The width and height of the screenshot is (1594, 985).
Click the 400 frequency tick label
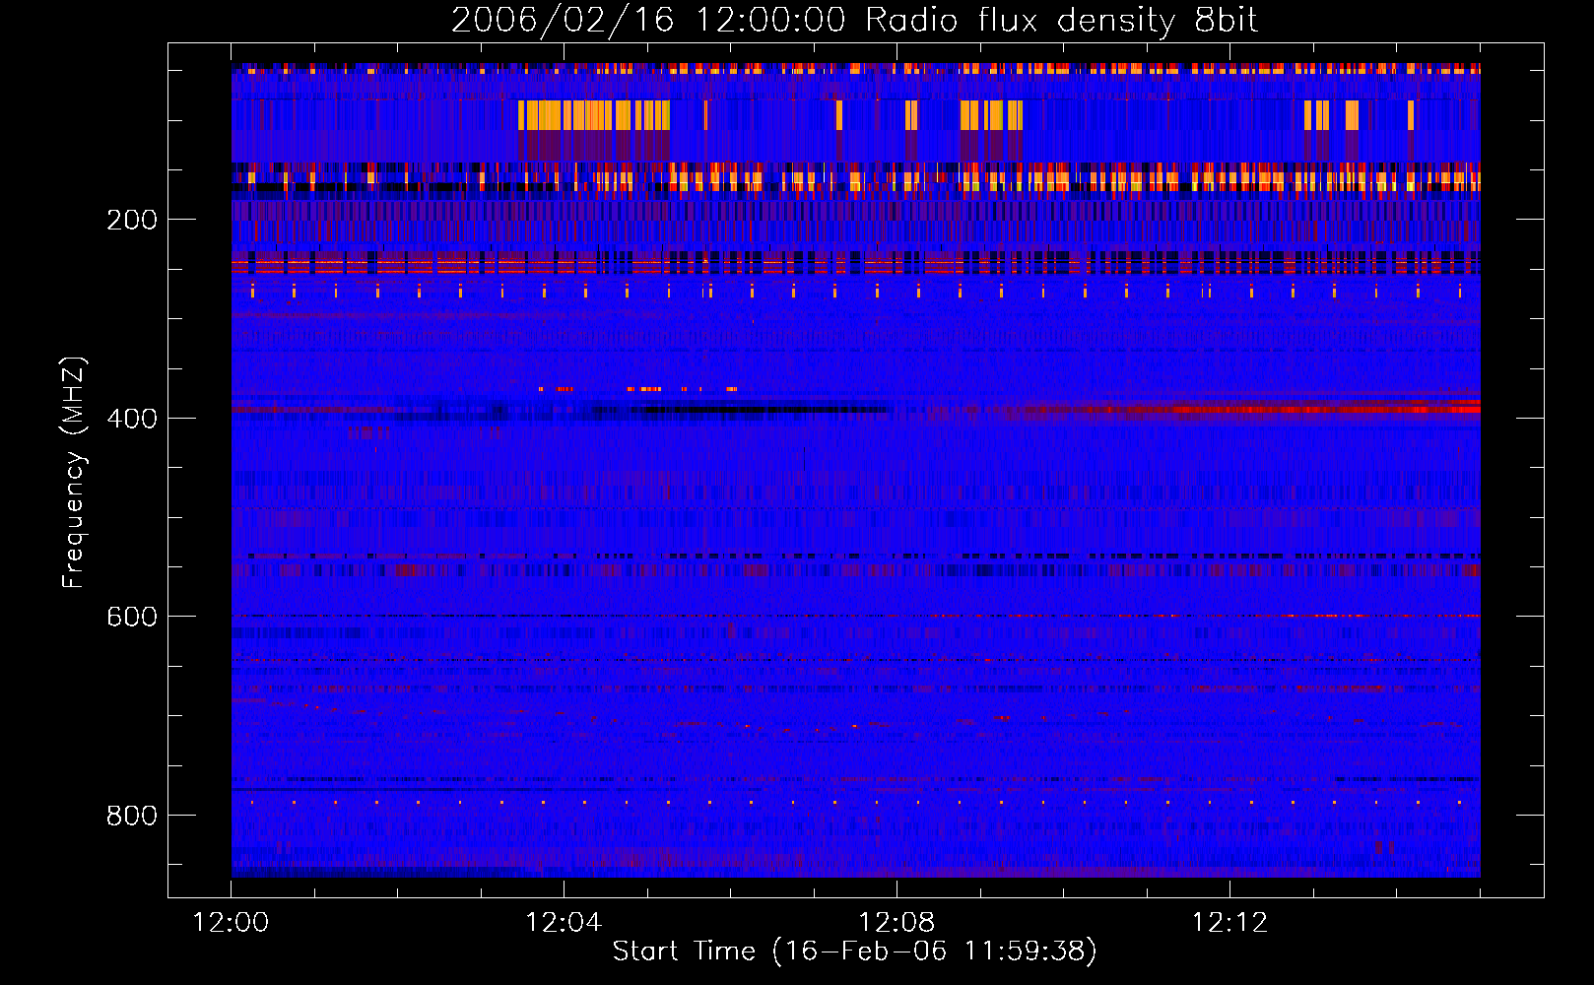point(132,419)
